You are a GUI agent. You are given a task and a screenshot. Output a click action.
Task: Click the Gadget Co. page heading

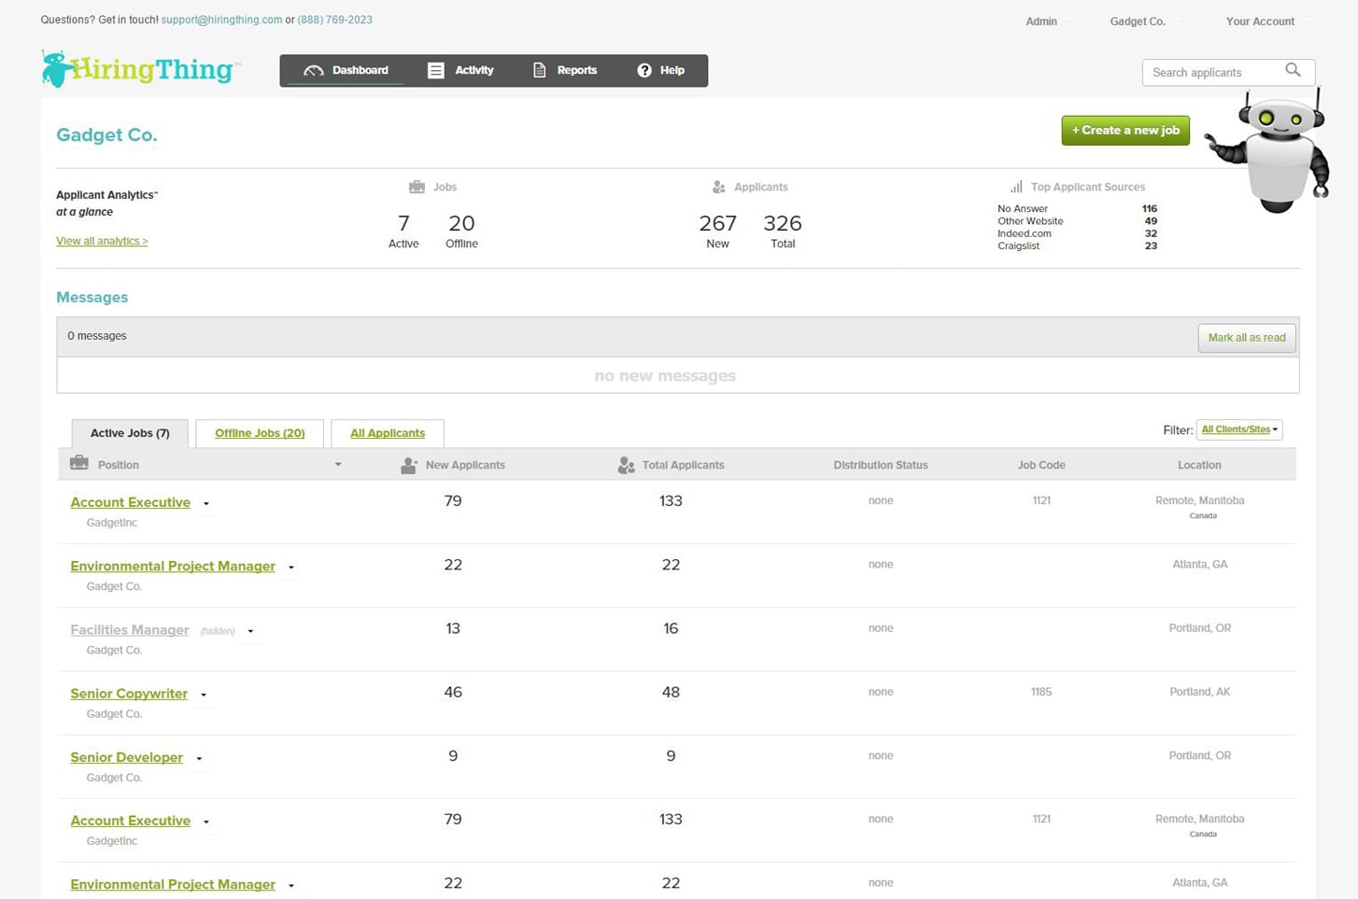pyautogui.click(x=106, y=134)
